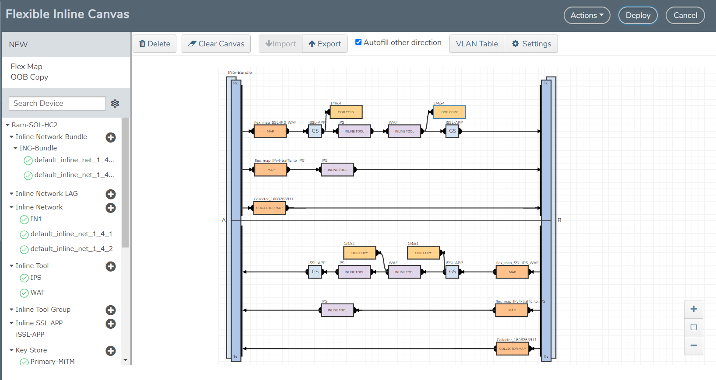Open the VLAN Table
Viewport: 716px width, 380px height.
(477, 44)
